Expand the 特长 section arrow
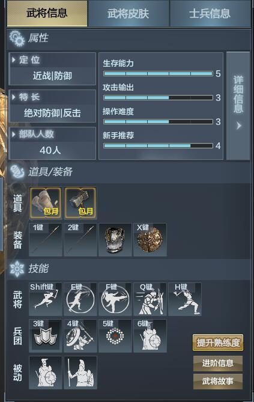Viewport: 254px width, 402px height. coord(14,97)
